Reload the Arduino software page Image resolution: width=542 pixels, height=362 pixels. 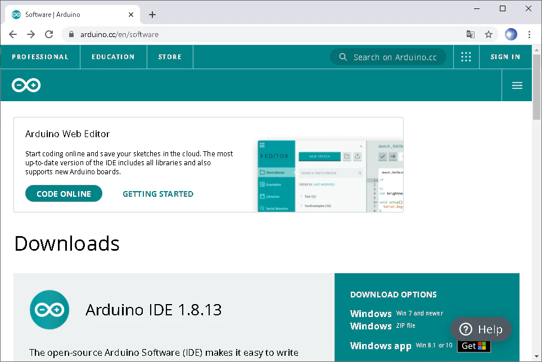(x=49, y=34)
